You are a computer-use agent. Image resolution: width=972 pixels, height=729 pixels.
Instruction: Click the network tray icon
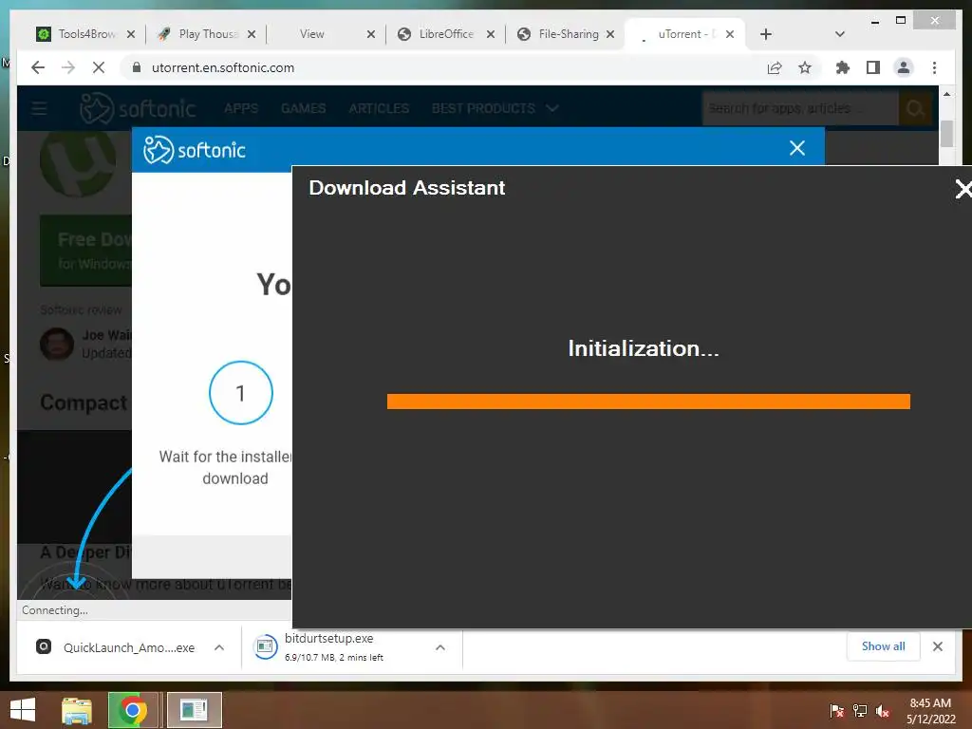860,710
